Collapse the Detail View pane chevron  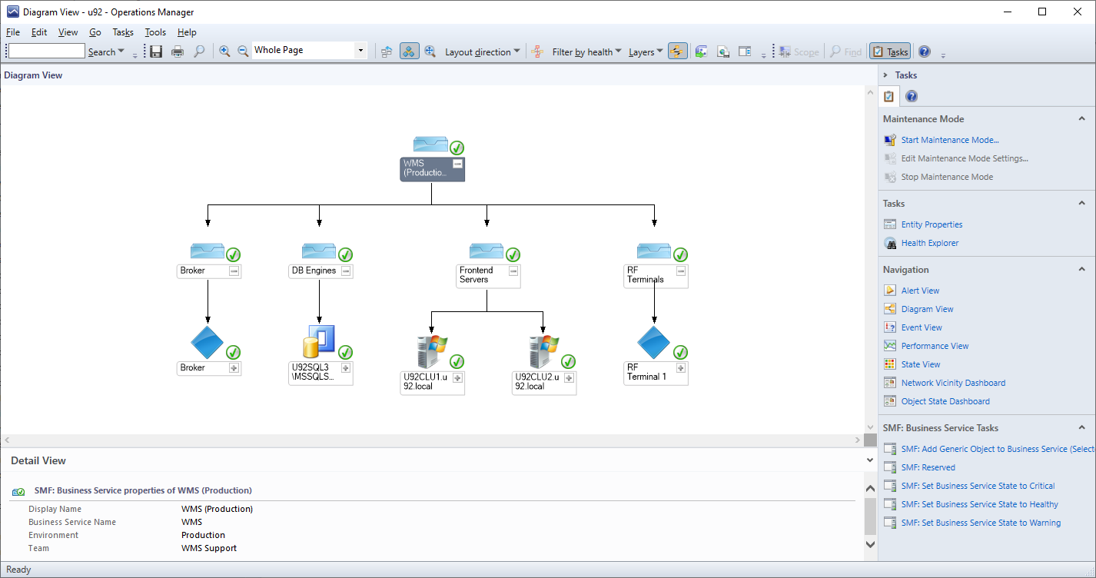coord(870,460)
